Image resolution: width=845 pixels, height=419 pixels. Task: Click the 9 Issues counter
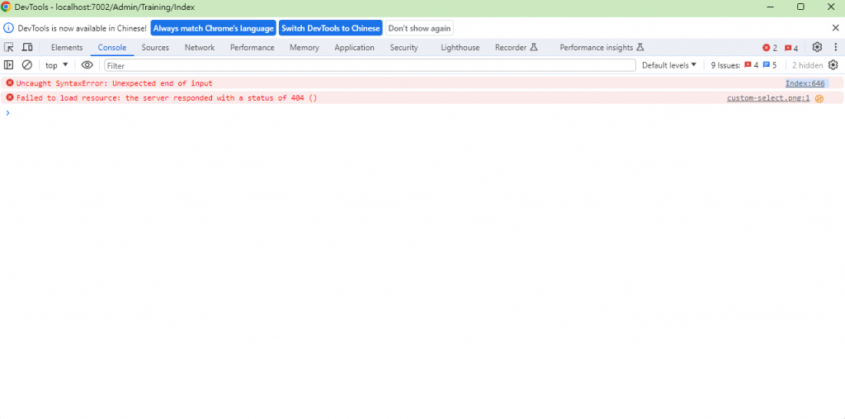(725, 65)
